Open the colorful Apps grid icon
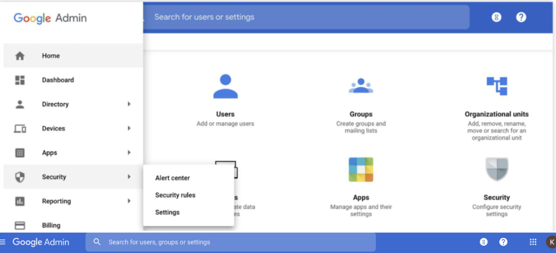The width and height of the screenshot is (556, 253). click(x=361, y=170)
